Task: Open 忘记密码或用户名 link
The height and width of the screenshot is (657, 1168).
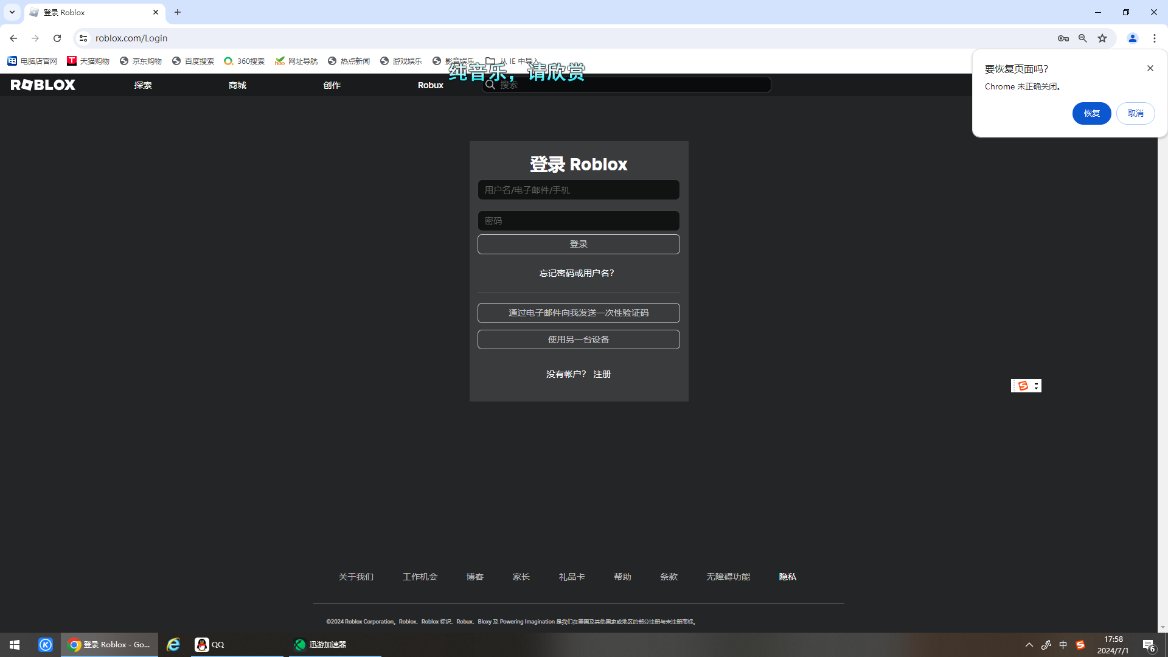Action: pos(577,273)
